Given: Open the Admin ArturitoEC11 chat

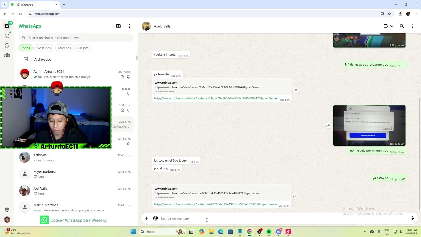Looking at the screenshot, I should (x=76, y=74).
